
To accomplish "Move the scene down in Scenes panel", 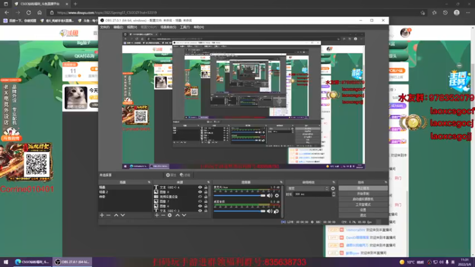I will point(123,215).
